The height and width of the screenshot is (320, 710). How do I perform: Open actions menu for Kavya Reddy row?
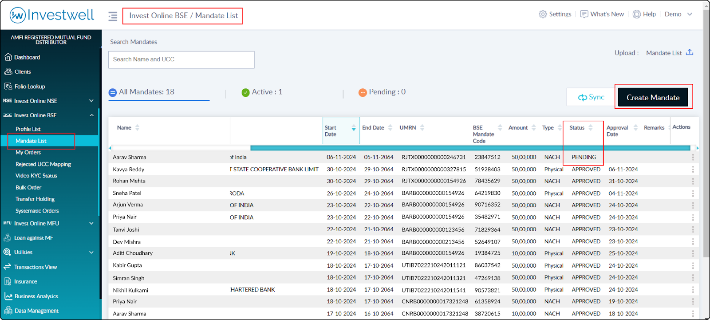point(693,169)
